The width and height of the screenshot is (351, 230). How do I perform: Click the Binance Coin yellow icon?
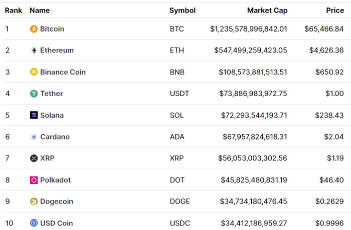click(x=34, y=72)
